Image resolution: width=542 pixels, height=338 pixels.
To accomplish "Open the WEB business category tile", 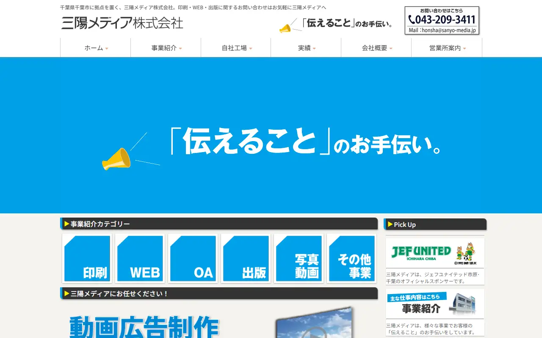I will (x=140, y=259).
